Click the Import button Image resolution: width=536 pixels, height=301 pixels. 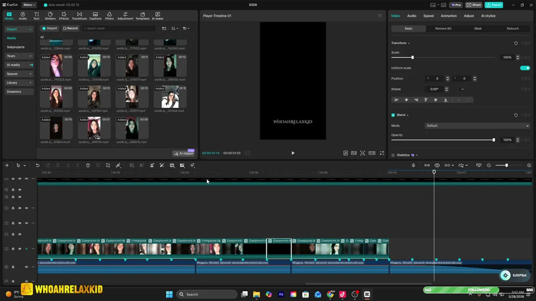click(49, 28)
